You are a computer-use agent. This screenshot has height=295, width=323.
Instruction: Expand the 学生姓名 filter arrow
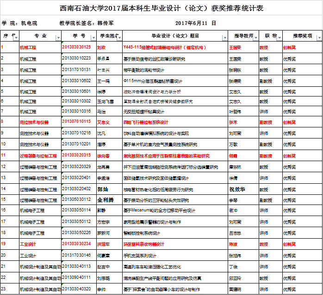(x=118, y=38)
